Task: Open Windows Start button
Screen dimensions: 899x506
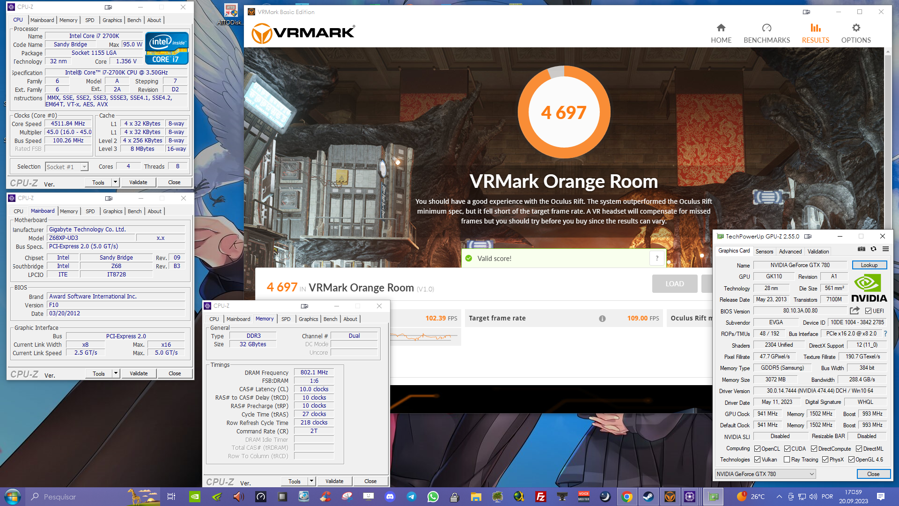Action: click(x=13, y=497)
